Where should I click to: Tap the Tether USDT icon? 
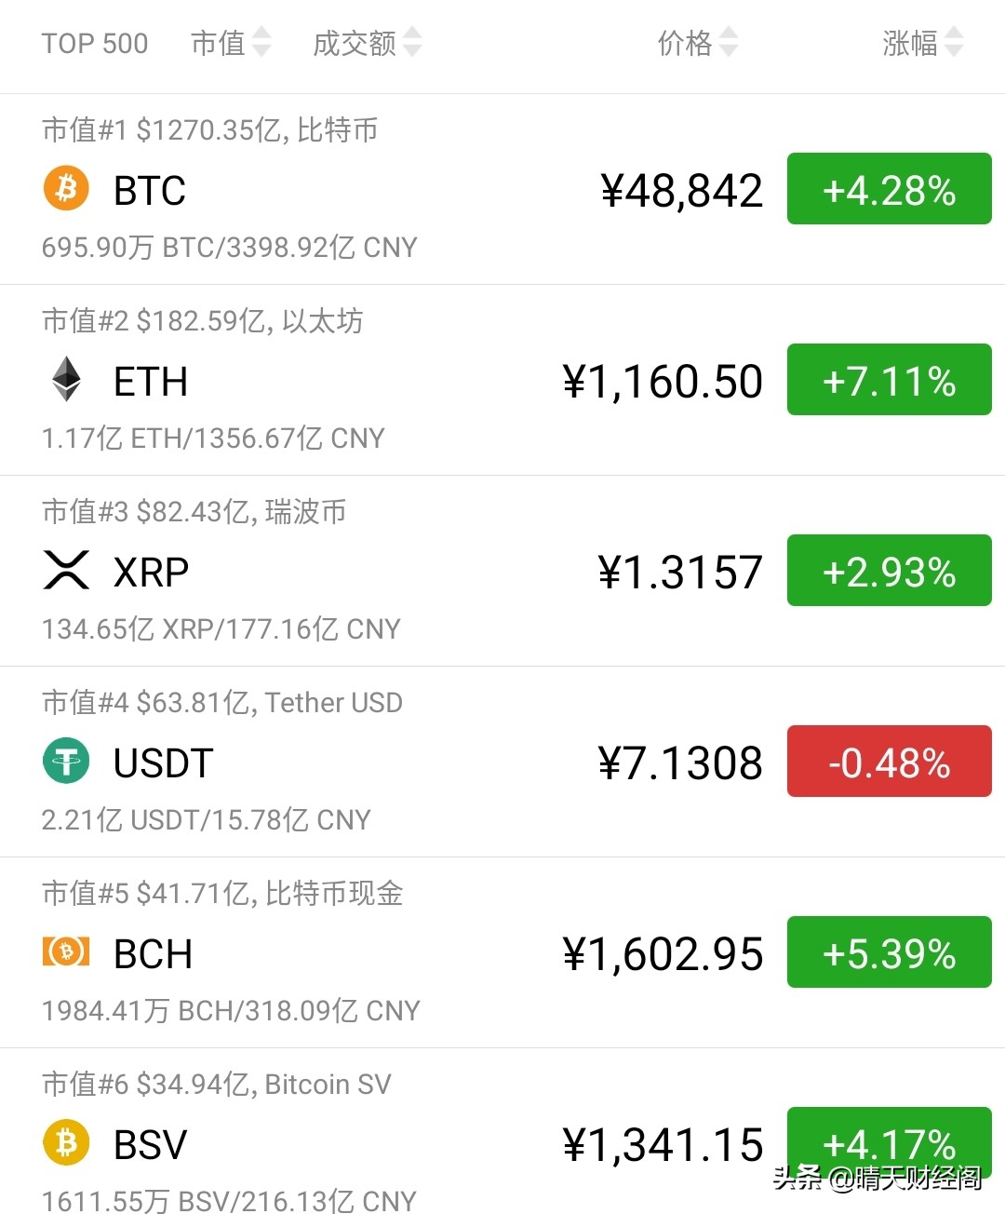click(66, 762)
